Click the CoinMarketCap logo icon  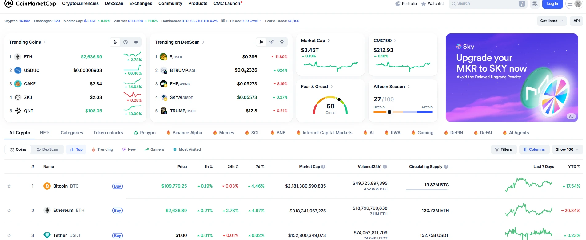pos(9,3)
